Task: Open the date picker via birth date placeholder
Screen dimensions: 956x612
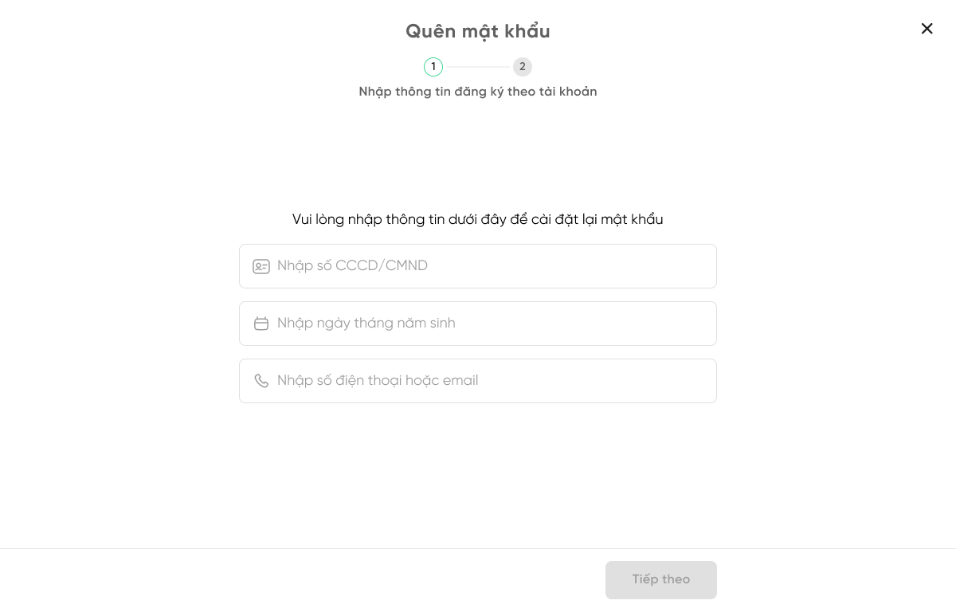Action: 366,324
